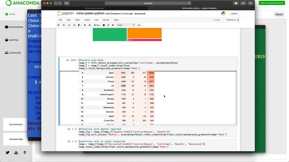
Task: Click the Last Checkpoint text
Action: pyautogui.click(x=119, y=13)
